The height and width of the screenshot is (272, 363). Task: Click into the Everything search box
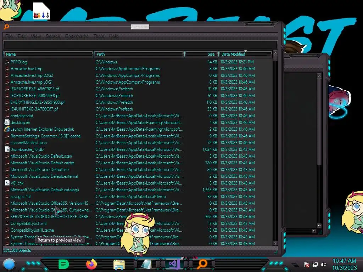(140, 45)
